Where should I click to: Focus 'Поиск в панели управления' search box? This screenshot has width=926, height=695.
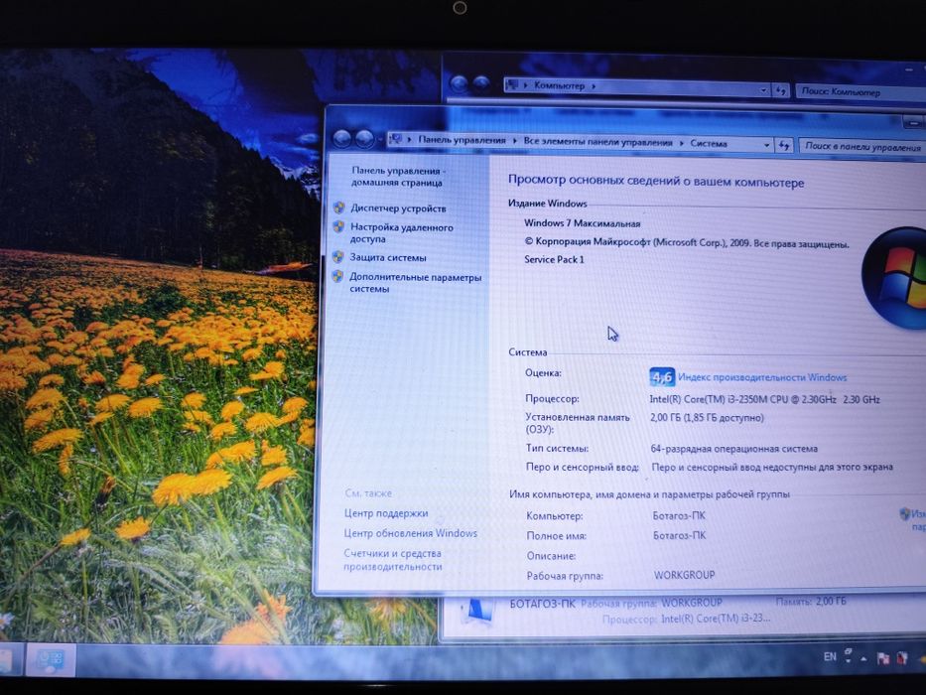[x=862, y=147]
